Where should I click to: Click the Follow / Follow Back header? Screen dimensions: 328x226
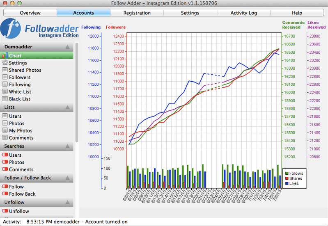click(x=37, y=178)
